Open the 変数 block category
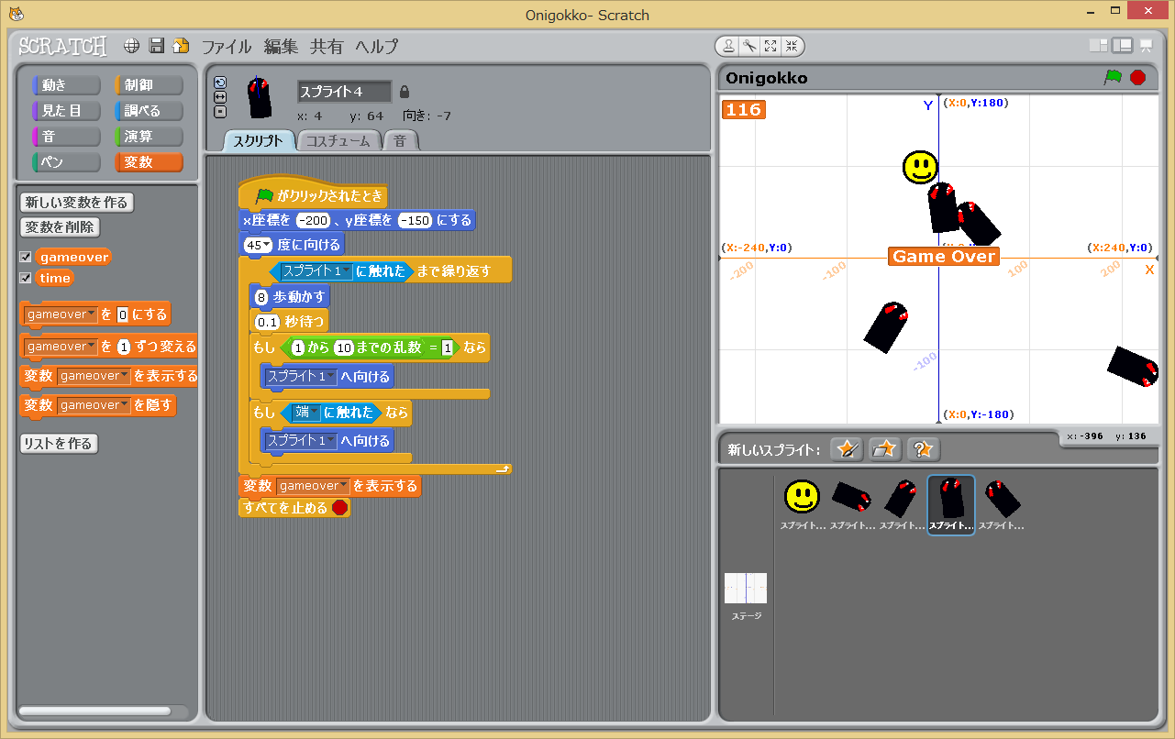Viewport: 1175px width, 739px height. pyautogui.click(x=149, y=162)
